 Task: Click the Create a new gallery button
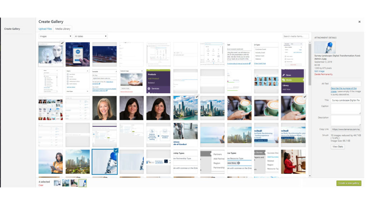(348, 183)
